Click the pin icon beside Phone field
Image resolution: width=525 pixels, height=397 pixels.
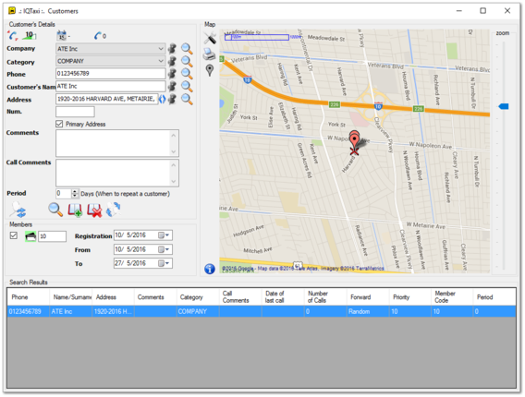[x=172, y=74]
